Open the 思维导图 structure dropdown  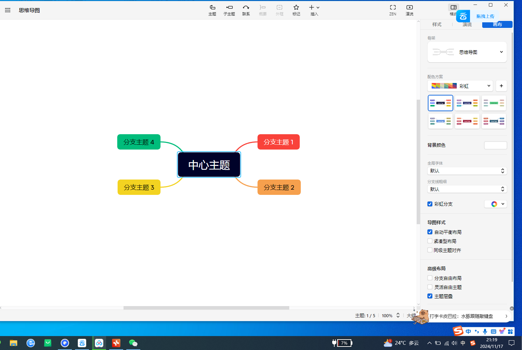pos(467,52)
